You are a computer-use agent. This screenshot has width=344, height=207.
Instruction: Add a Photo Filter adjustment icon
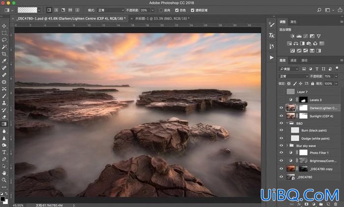coord(309,43)
